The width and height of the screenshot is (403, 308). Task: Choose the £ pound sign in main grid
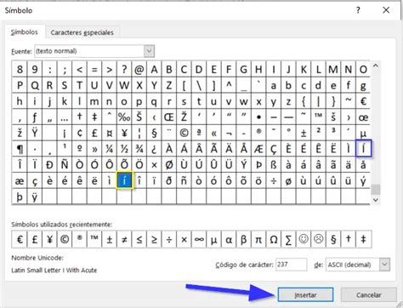click(94, 133)
